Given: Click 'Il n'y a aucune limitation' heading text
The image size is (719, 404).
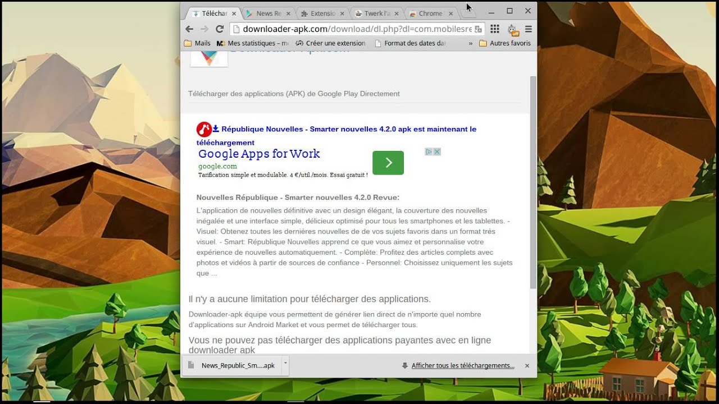Looking at the screenshot, I should (x=310, y=299).
